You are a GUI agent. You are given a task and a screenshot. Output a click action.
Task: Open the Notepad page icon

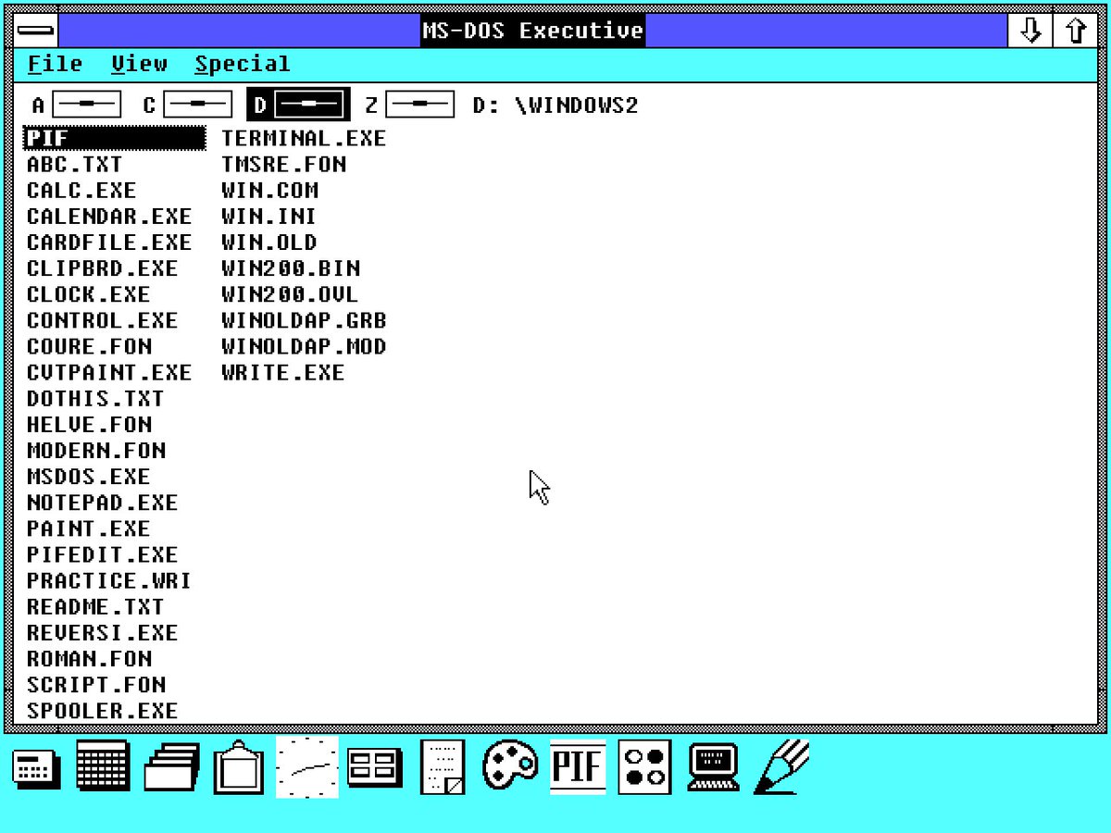[x=443, y=767]
